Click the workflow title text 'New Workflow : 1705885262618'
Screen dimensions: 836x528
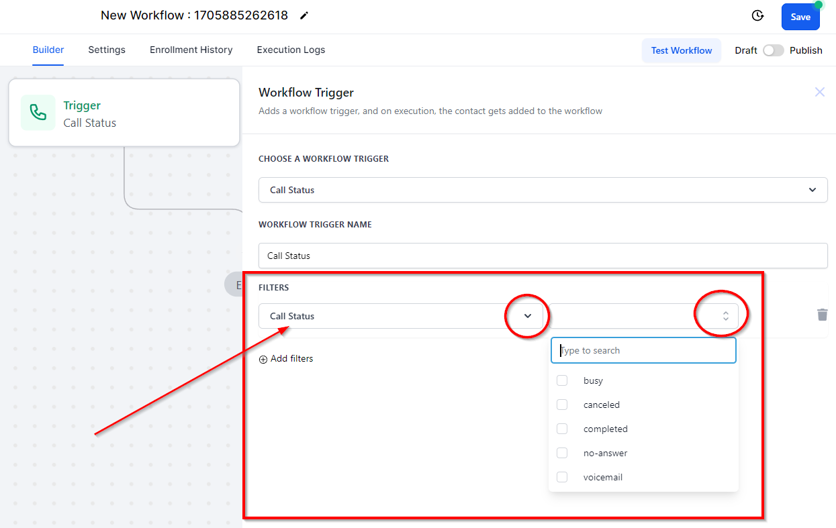194,15
